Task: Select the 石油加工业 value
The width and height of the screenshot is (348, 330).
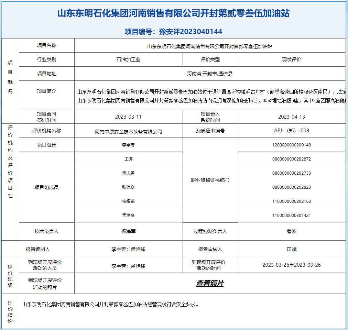Action: (128, 59)
